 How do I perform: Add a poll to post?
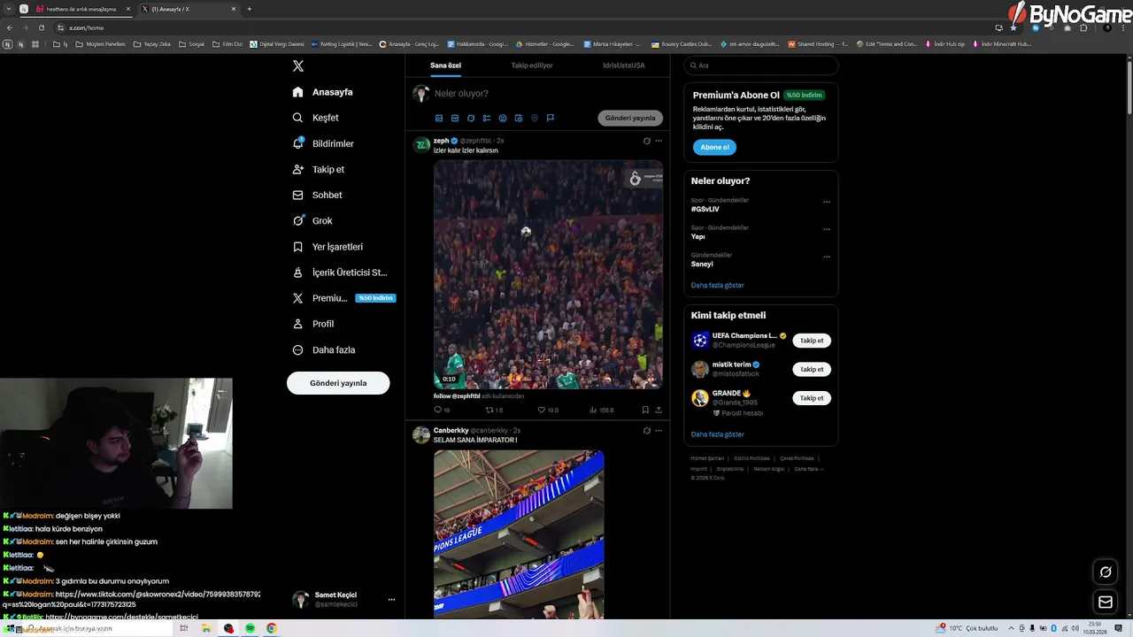click(x=487, y=118)
